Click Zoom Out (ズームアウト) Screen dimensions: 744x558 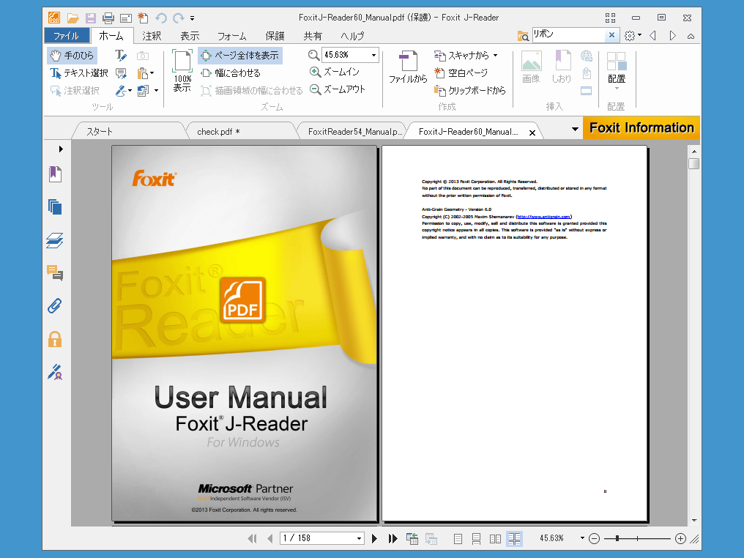[338, 89]
